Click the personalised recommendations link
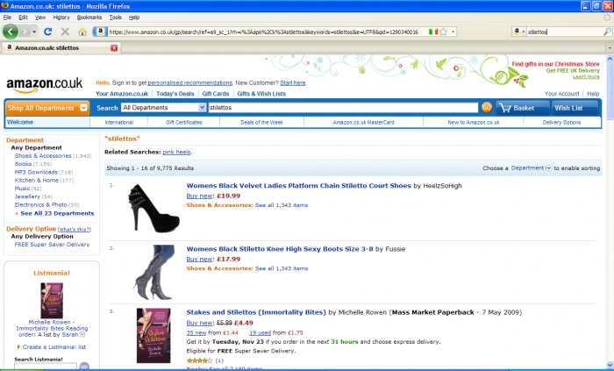 tap(190, 83)
